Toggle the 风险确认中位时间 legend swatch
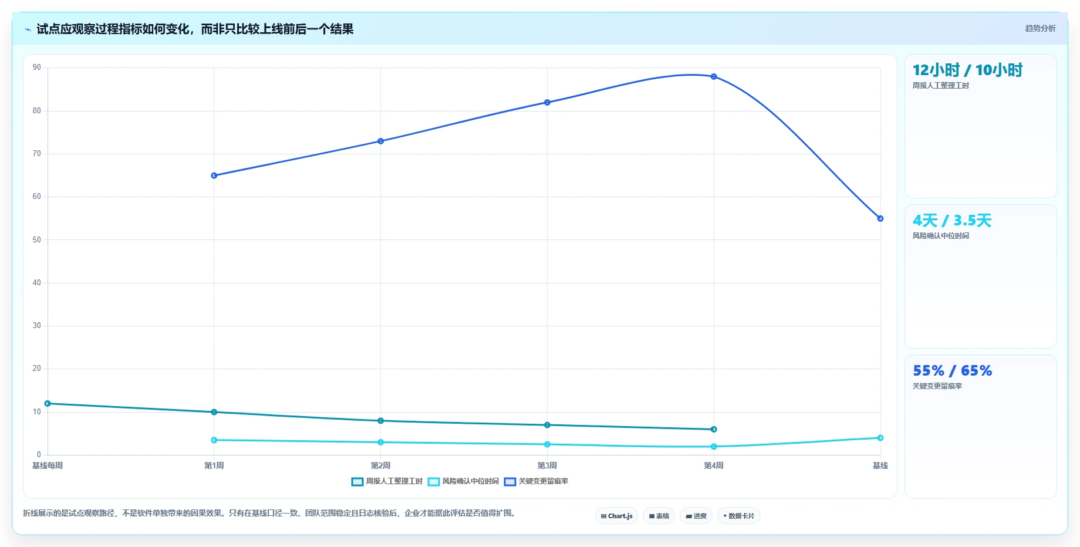Image resolution: width=1080 pixels, height=547 pixels. coord(434,482)
